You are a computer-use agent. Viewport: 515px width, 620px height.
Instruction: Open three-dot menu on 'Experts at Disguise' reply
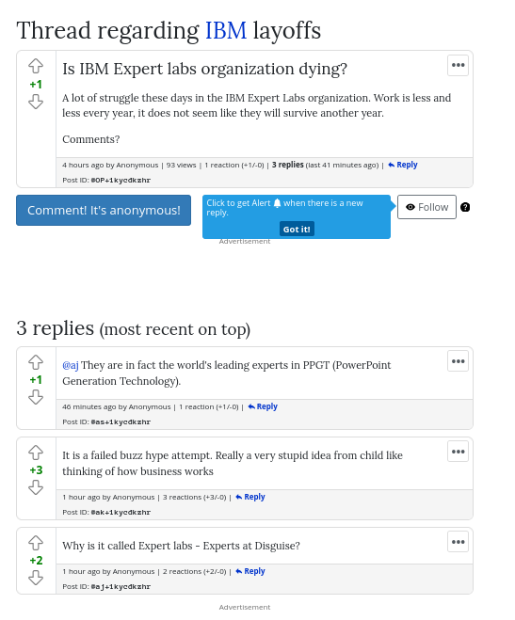click(x=458, y=542)
